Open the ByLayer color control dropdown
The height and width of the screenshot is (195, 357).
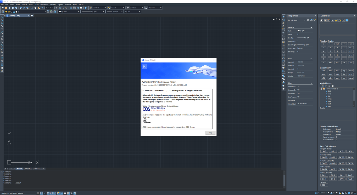[x=69, y=12]
